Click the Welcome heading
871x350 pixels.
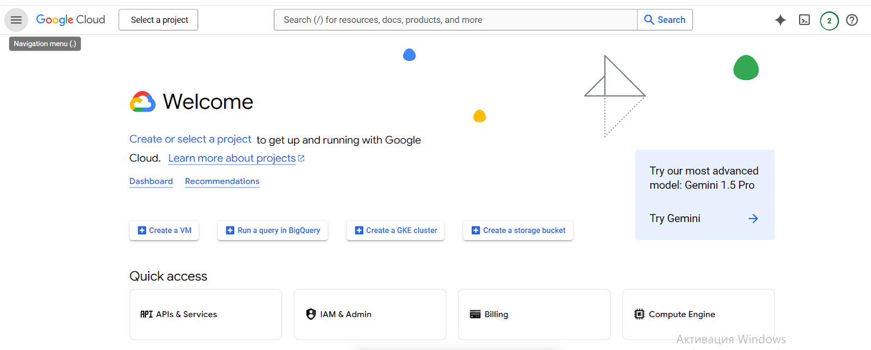pos(208,102)
